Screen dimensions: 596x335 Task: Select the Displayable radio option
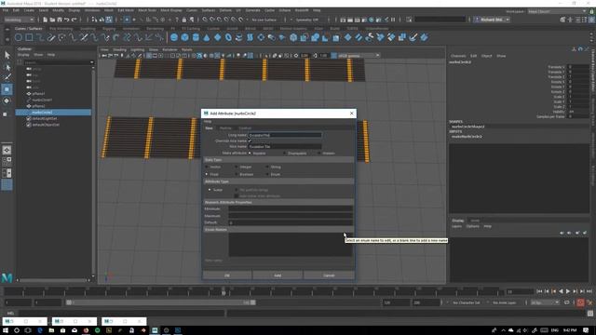point(284,153)
